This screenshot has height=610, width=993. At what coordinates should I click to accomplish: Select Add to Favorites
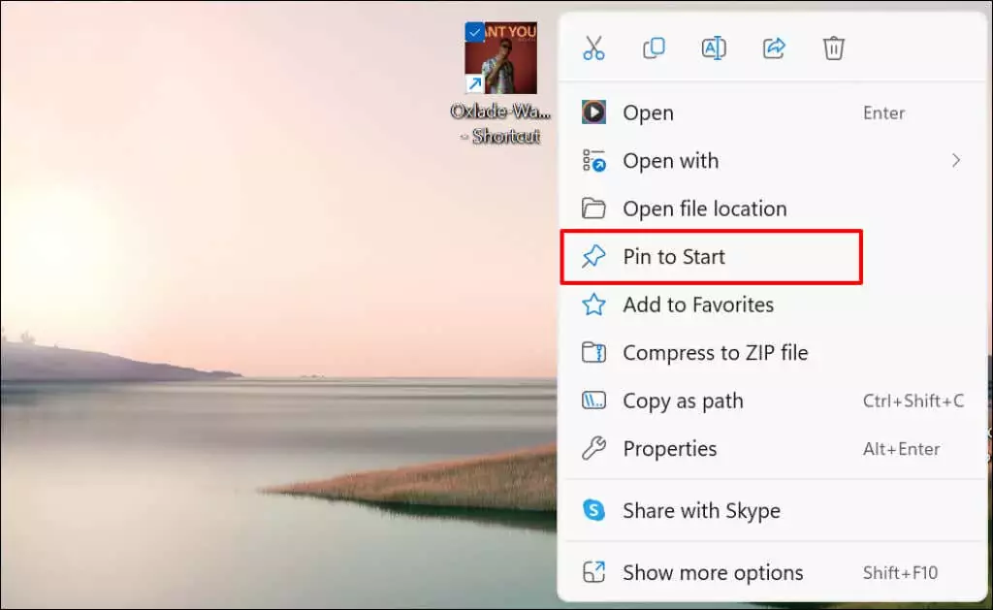tap(772, 305)
